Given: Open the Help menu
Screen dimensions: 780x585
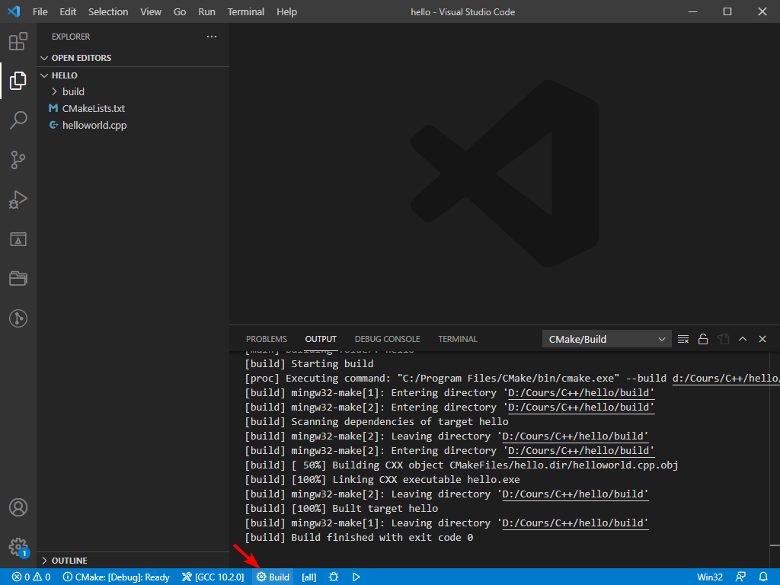Looking at the screenshot, I should tap(286, 11).
